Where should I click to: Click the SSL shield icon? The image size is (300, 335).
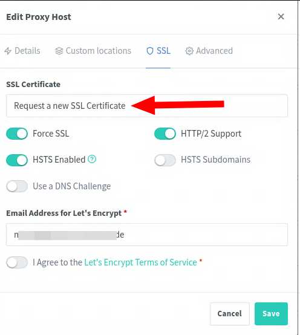click(150, 51)
